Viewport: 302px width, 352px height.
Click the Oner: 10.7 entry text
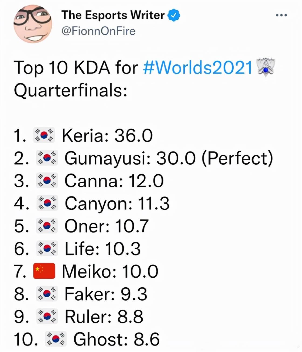107,226
